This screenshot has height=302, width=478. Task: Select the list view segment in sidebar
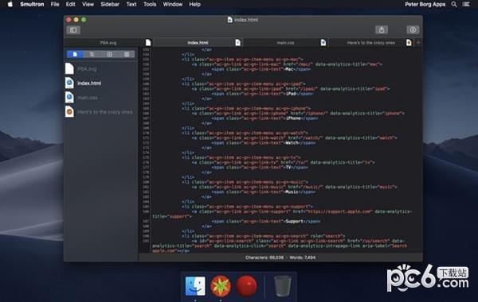pos(127,54)
